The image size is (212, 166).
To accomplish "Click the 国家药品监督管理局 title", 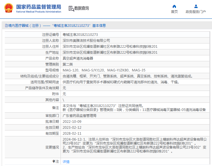I will click(x=39, y=7).
